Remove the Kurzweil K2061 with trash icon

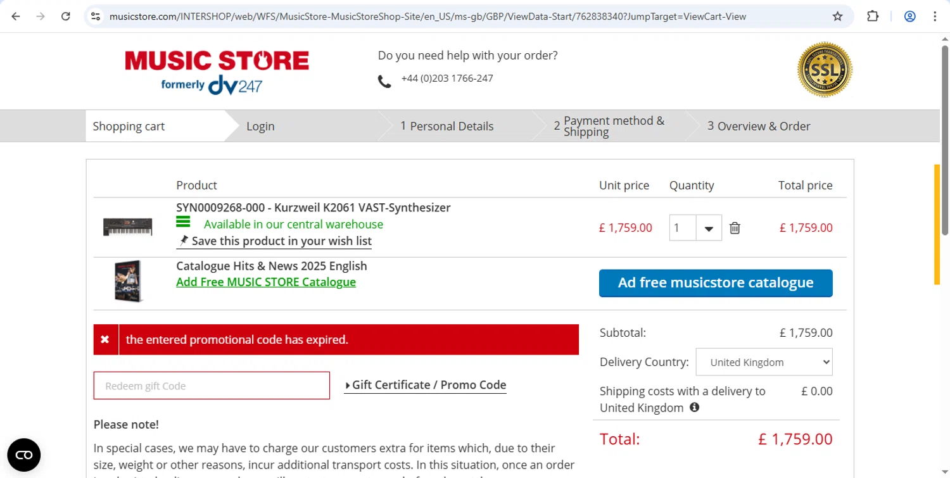click(x=735, y=228)
